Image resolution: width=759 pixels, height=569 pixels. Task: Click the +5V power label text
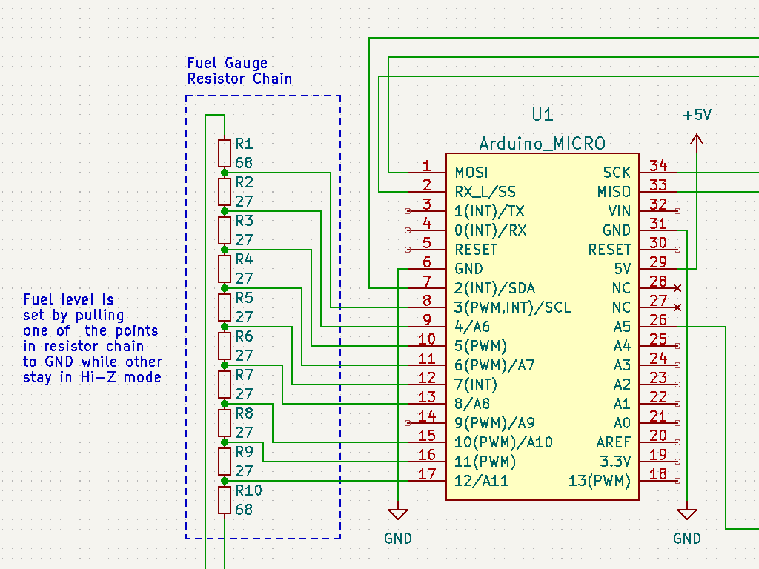pos(697,115)
